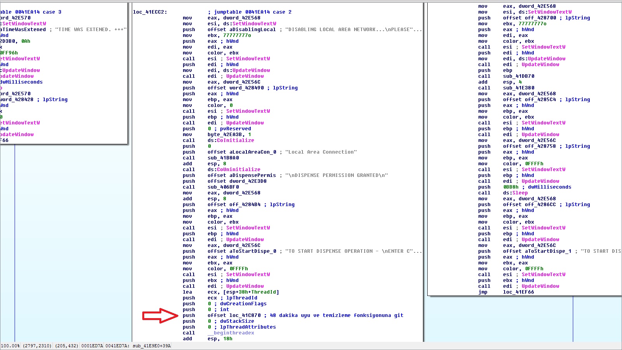The image size is (622, 350).
Task: Select the '48 dakika uyu ve temizleme' comment
Action: (337, 315)
